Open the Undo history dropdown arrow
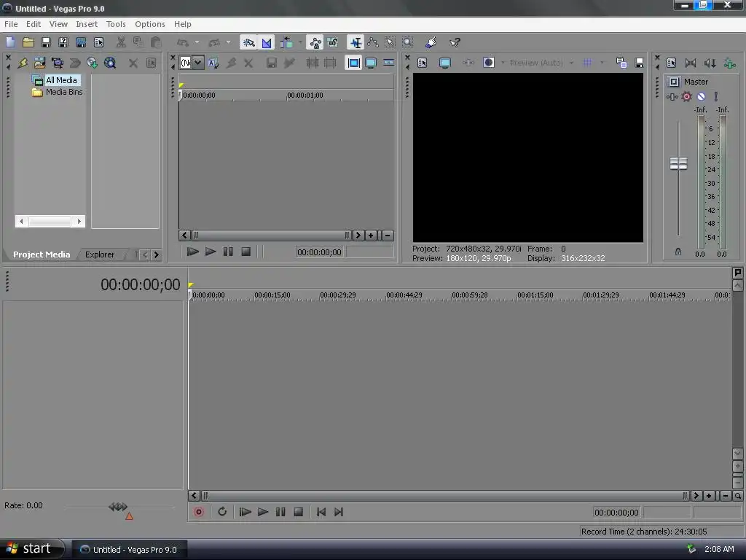The width and height of the screenshot is (746, 560). coord(197,42)
